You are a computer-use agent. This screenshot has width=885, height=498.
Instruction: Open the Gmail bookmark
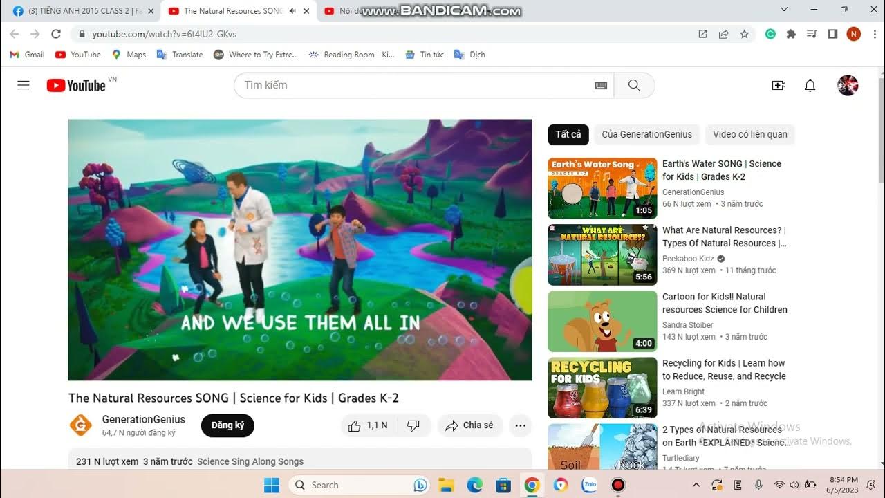[x=27, y=55]
